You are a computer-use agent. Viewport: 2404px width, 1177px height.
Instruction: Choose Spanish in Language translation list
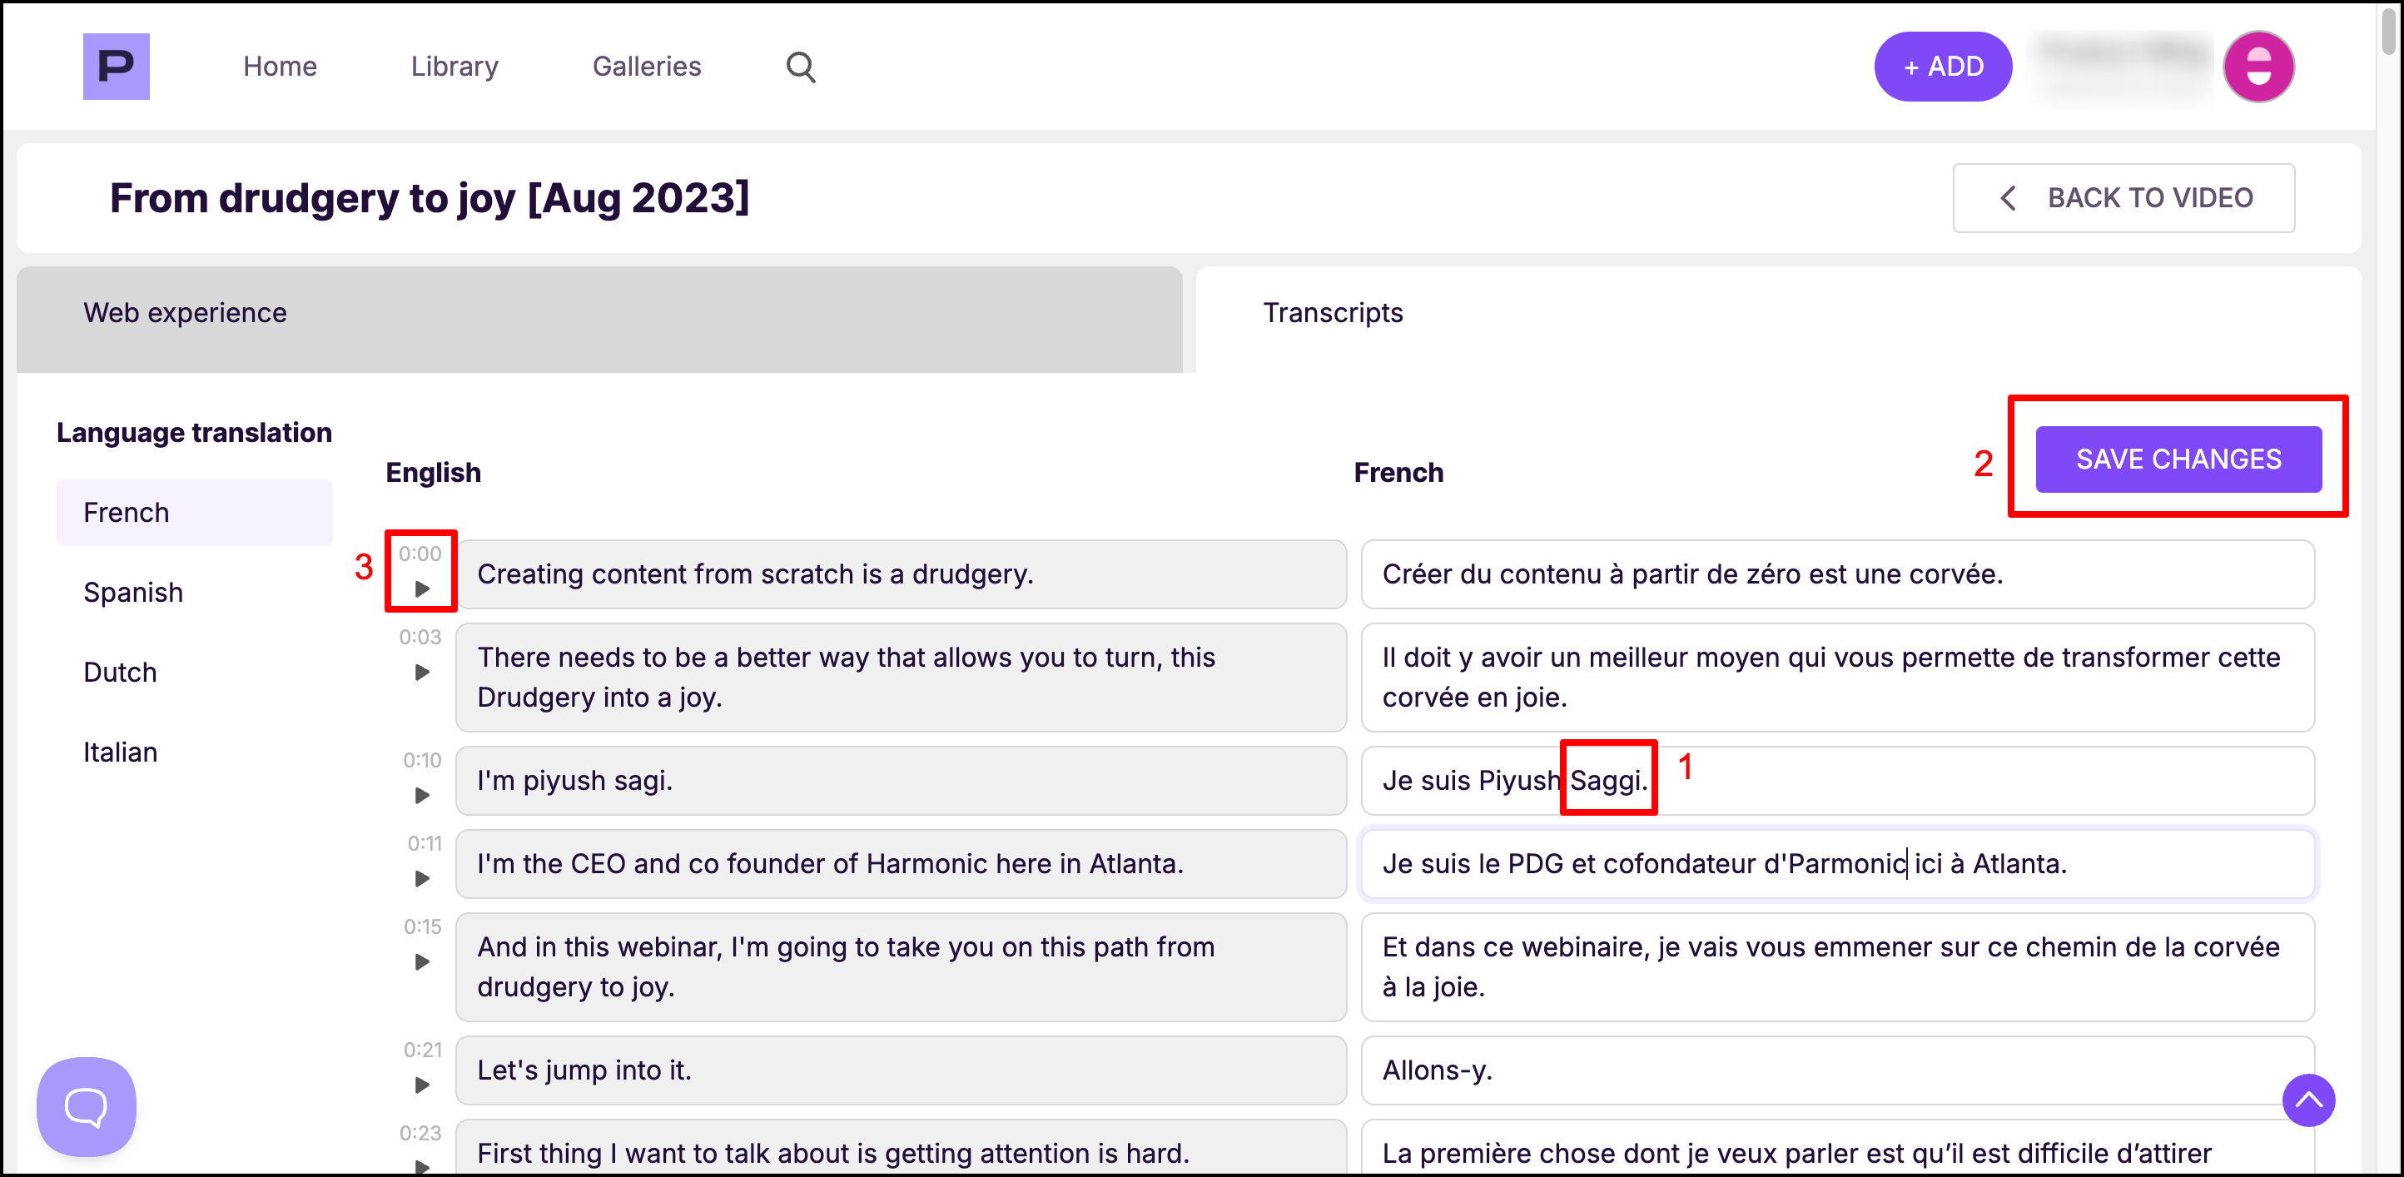pos(133,593)
